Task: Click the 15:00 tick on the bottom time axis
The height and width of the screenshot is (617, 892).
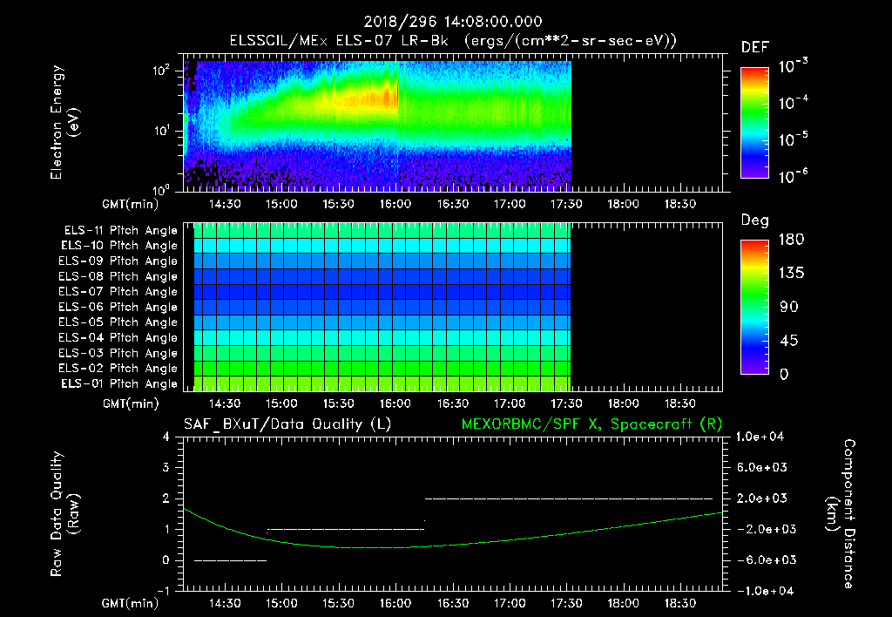Action: (281, 603)
